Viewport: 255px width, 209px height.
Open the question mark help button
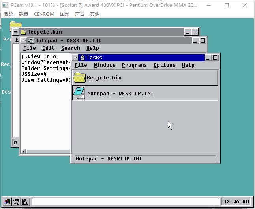pyautogui.click(x=25, y=202)
